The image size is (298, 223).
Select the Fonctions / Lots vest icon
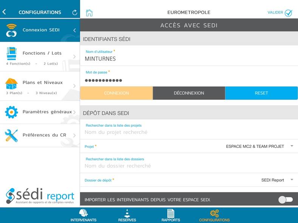click(x=11, y=54)
